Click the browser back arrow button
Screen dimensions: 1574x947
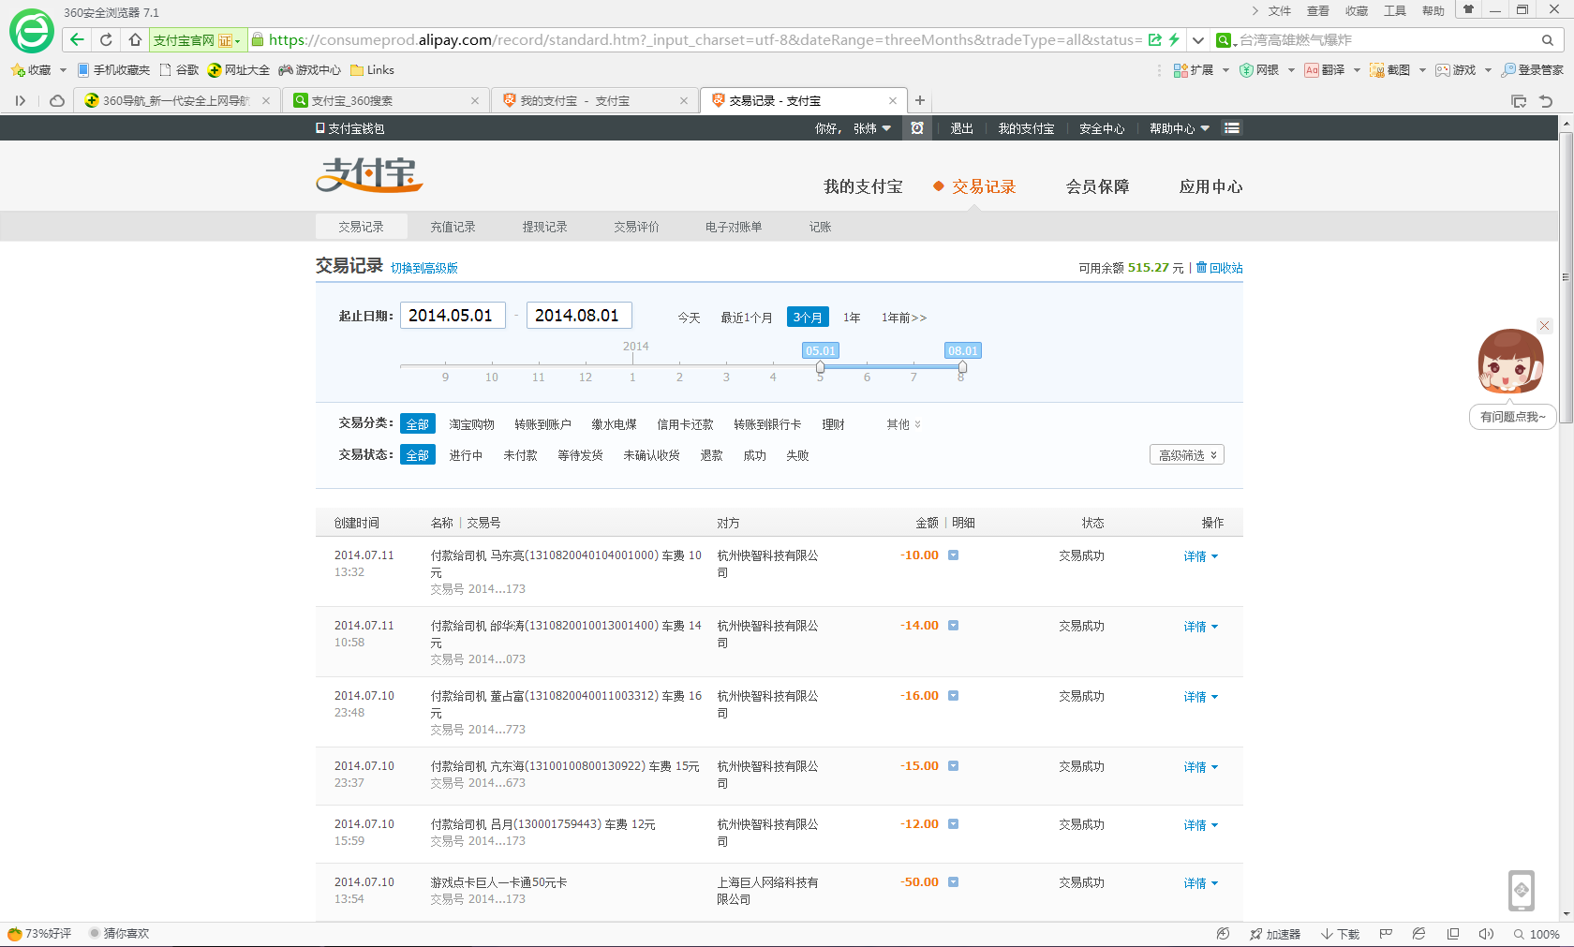77,39
